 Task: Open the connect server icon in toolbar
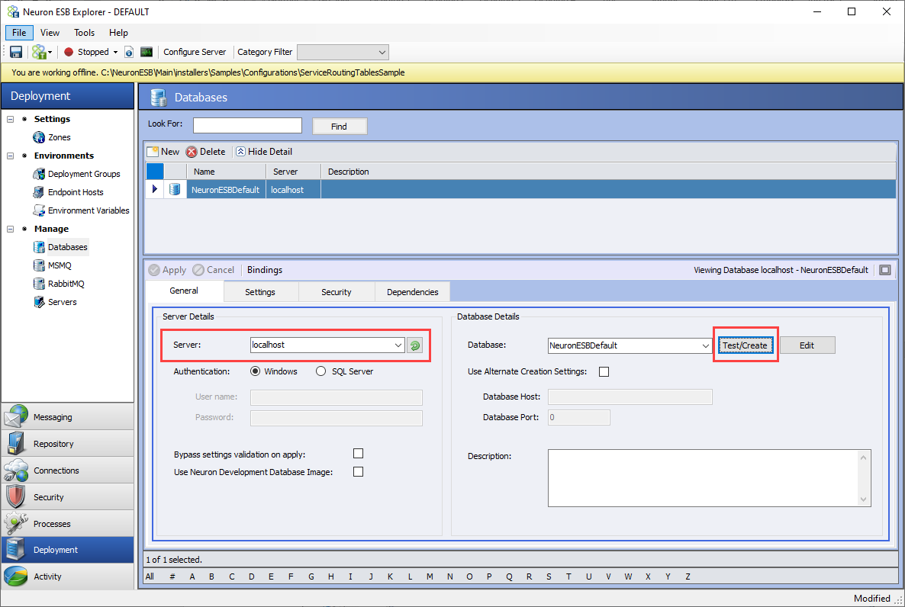point(39,52)
